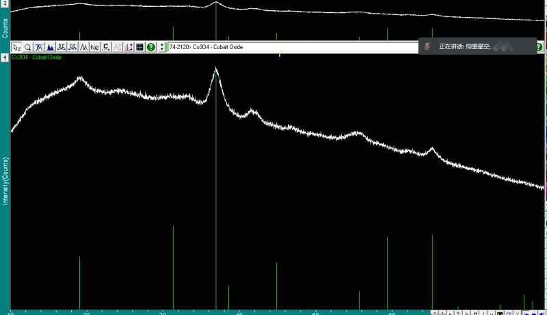This screenshot has width=547, height=315.
Task: Open the Kα2 stripping tool
Action: coord(95,47)
